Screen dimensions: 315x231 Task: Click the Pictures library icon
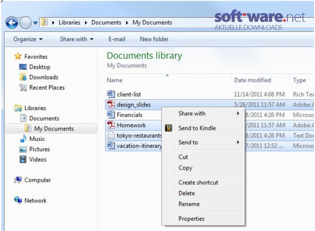point(23,149)
